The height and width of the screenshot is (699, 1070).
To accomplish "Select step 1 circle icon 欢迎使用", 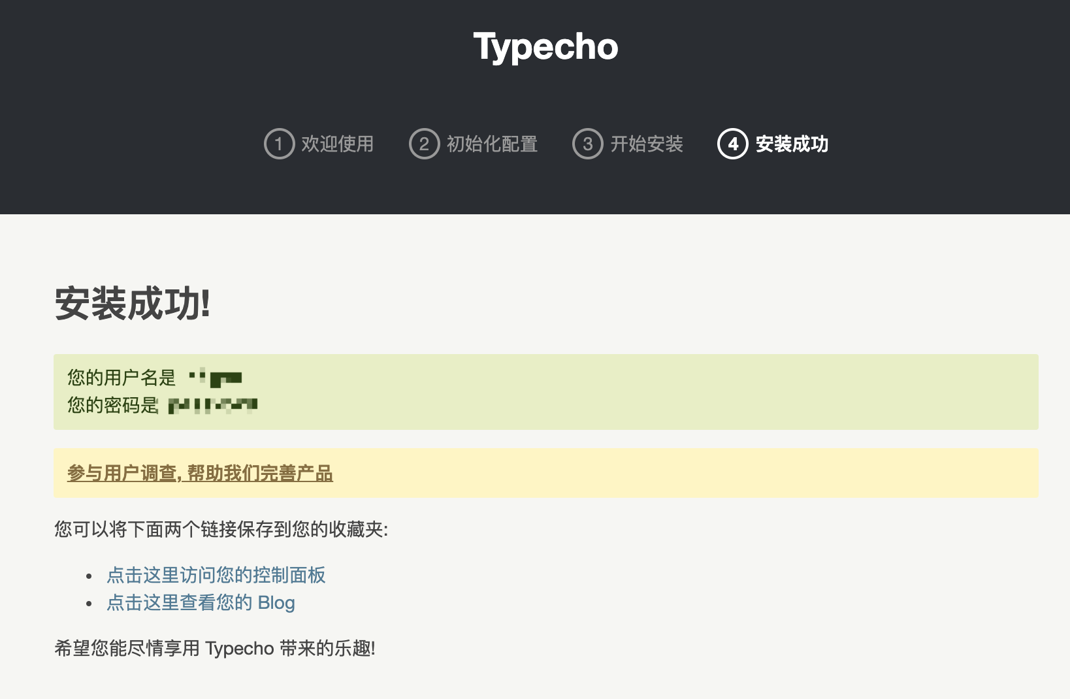I will coord(279,144).
